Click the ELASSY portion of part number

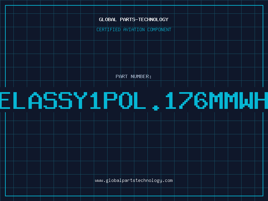[x=44, y=100]
